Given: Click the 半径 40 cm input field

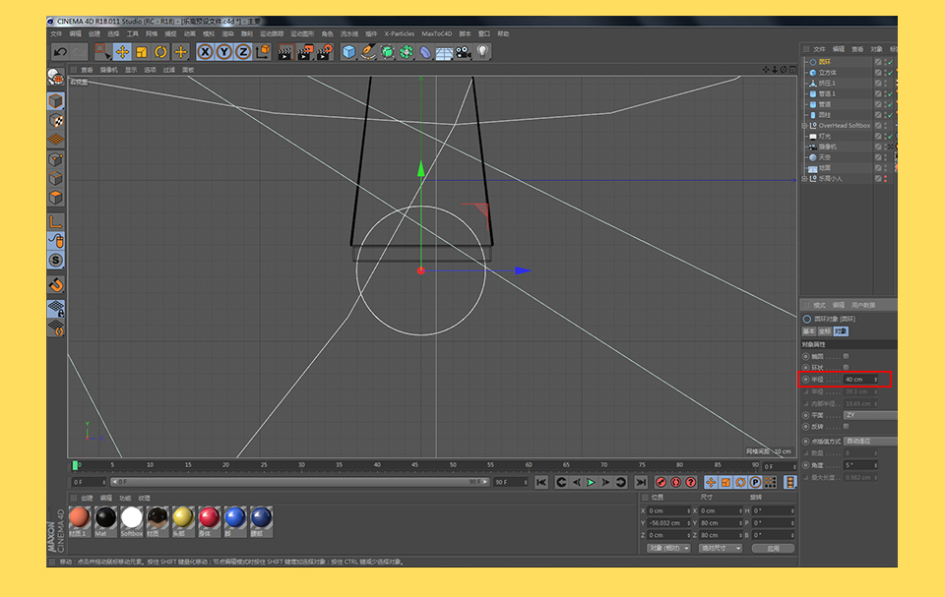Looking at the screenshot, I should [x=860, y=380].
